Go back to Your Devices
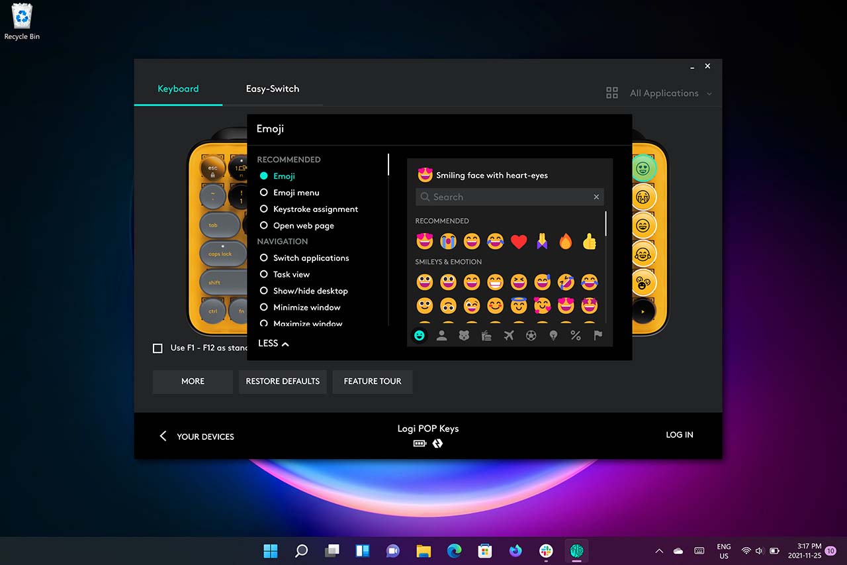This screenshot has height=565, width=847. click(x=197, y=437)
